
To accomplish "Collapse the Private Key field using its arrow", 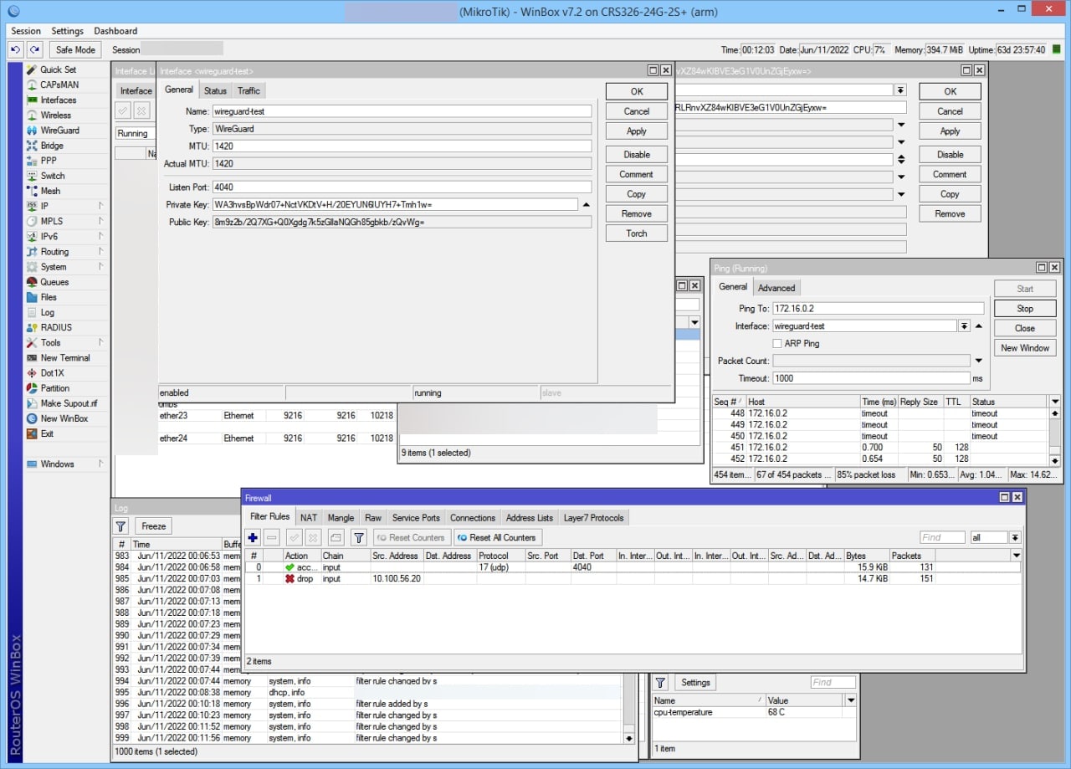I will point(586,205).
